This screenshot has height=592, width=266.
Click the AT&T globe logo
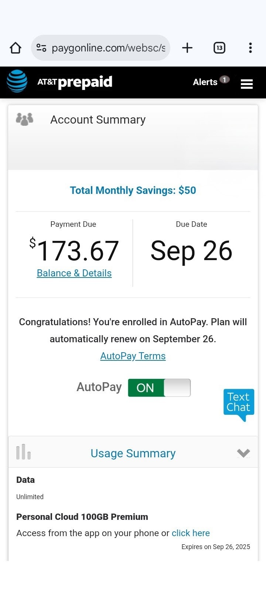(x=17, y=81)
